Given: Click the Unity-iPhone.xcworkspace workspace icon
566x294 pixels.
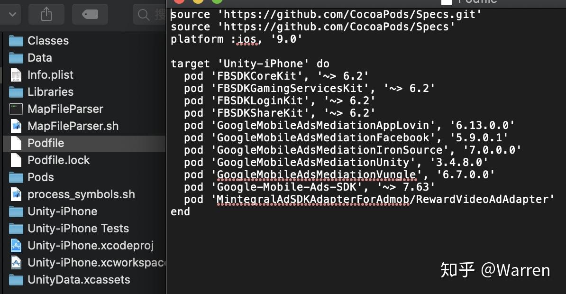Looking at the screenshot, I should [x=16, y=262].
